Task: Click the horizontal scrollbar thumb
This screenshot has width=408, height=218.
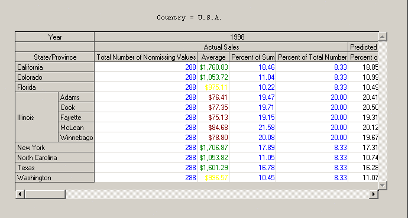Action: pos(45,194)
